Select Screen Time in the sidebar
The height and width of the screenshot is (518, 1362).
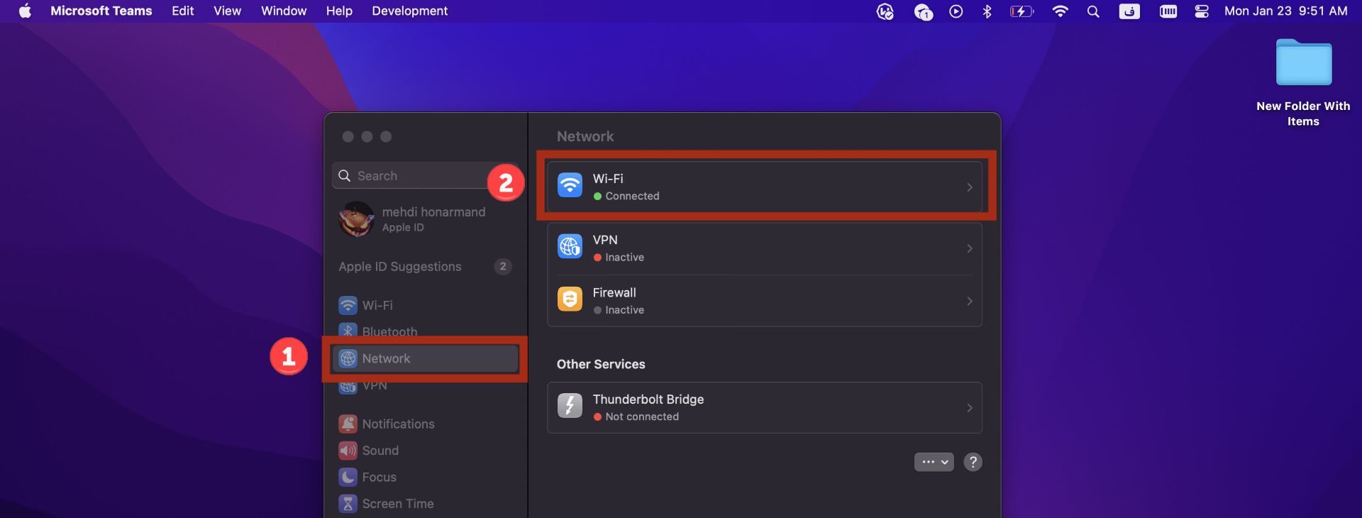[426, 504]
